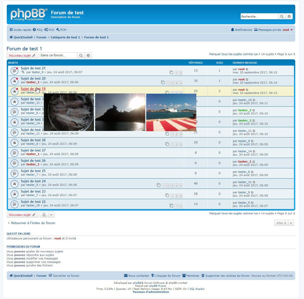View last post icon in Sujet de test 19 row
The image size is (304, 299).
pos(247,90)
